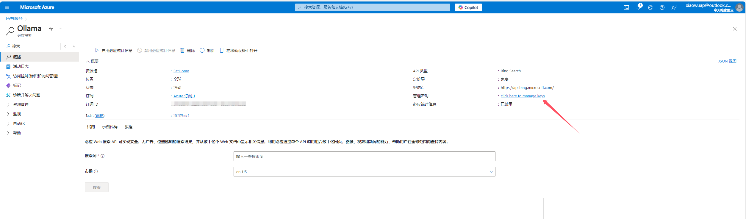746x219 pixels.
Task: Click the 活动 status value
Action: click(177, 88)
